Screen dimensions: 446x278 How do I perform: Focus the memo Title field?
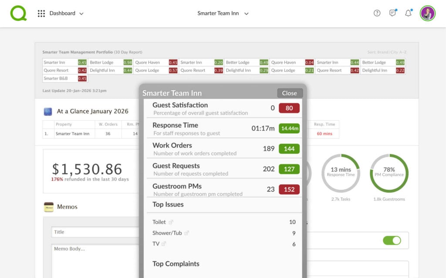95,232
